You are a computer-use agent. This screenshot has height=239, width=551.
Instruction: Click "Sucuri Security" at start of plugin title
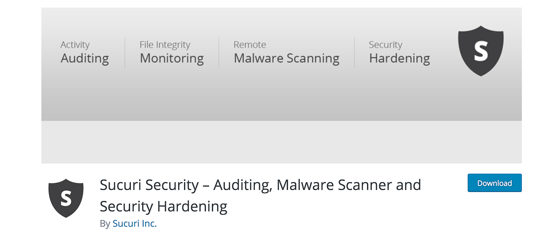point(149,185)
